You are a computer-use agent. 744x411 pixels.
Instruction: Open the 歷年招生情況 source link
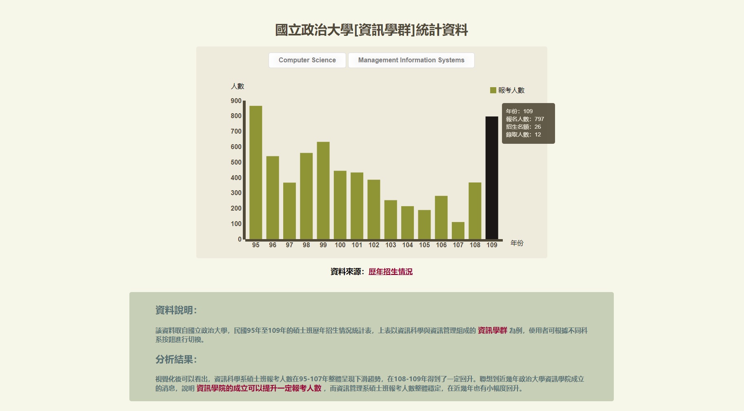(391, 272)
